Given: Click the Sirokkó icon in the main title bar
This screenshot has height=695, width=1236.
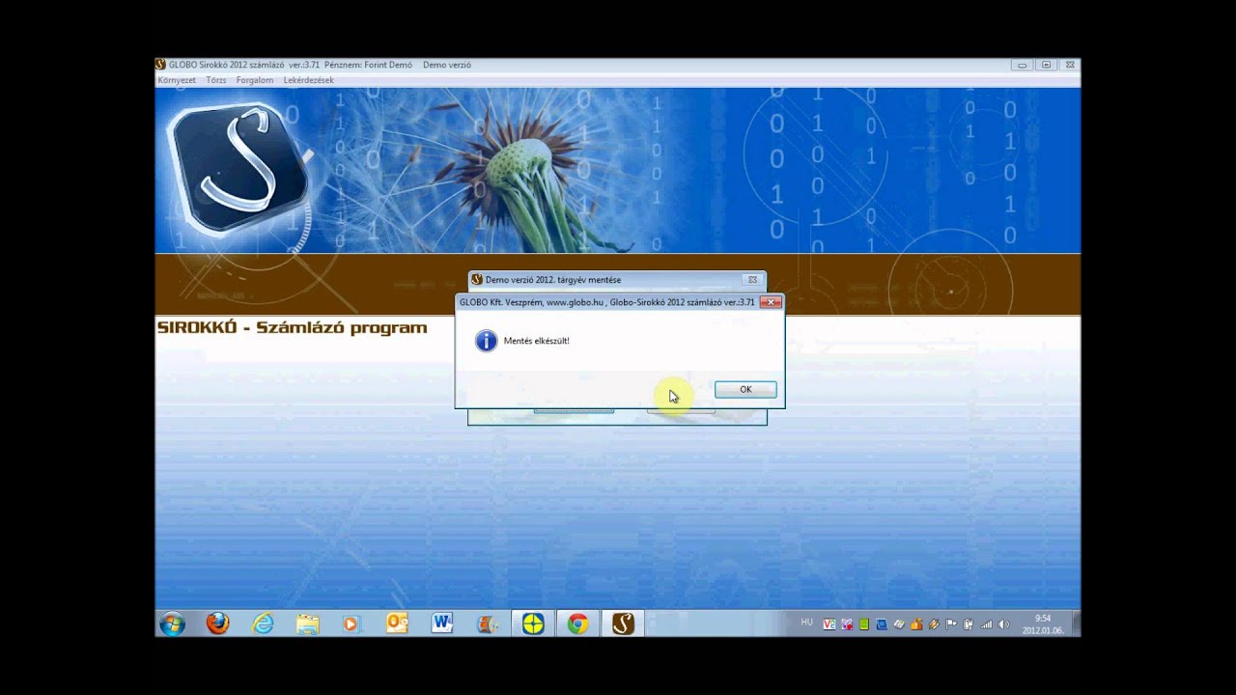Looking at the screenshot, I should pyautogui.click(x=161, y=65).
